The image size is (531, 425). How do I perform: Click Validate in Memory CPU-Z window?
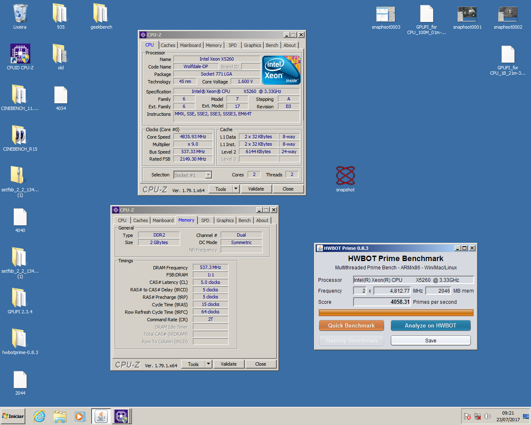pyautogui.click(x=229, y=364)
